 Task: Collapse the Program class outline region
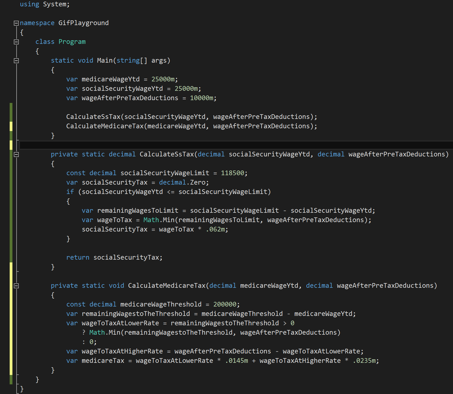pyautogui.click(x=16, y=42)
